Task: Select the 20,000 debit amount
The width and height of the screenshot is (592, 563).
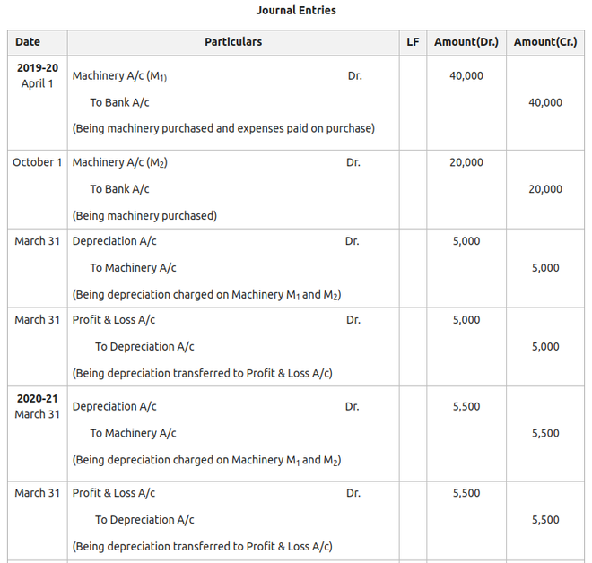Action: tap(466, 162)
